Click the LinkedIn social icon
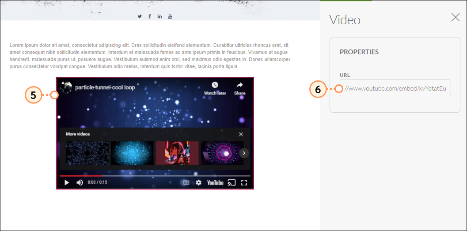The height and width of the screenshot is (231, 467). click(x=159, y=16)
